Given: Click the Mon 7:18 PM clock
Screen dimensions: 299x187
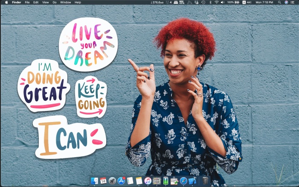Looking at the screenshot, I should coord(264,2).
